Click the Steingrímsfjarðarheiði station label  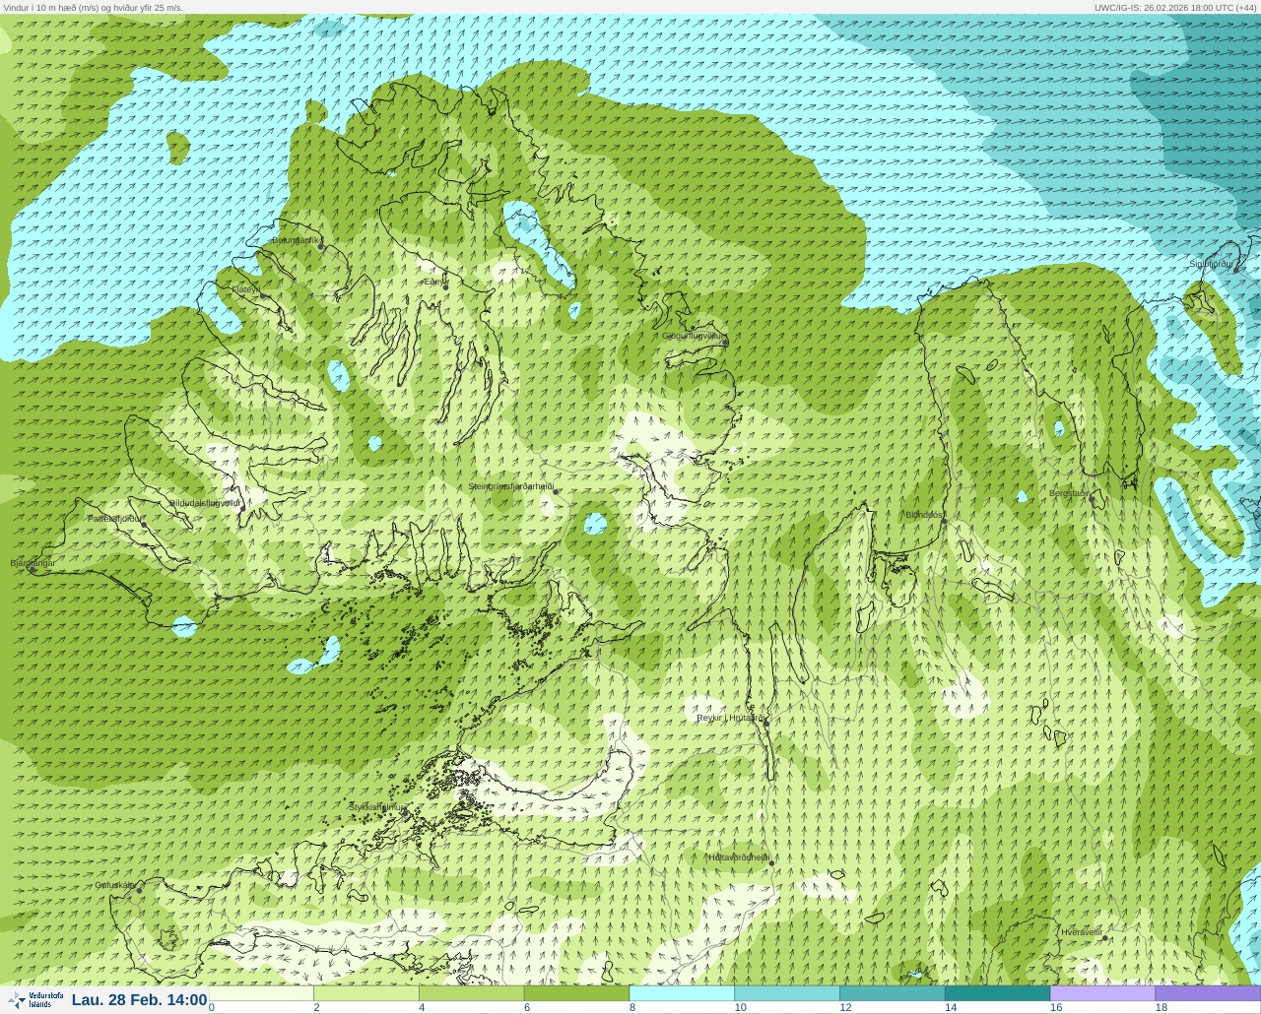(509, 486)
